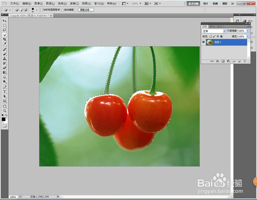Add layer style with fx button

tap(217, 61)
